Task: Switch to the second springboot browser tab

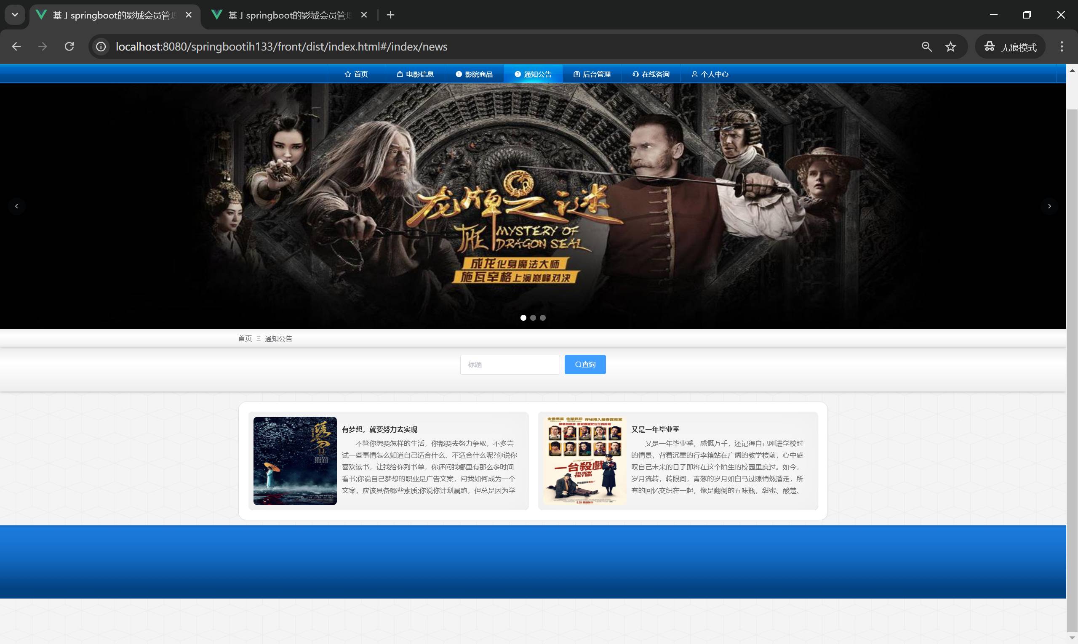Action: (x=290, y=15)
